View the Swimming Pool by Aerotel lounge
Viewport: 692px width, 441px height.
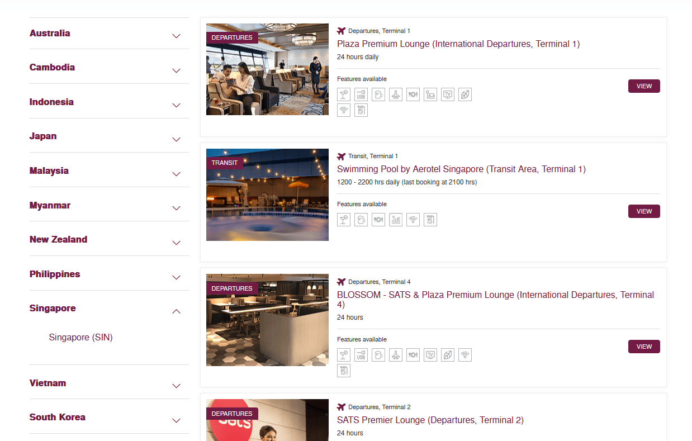click(644, 211)
